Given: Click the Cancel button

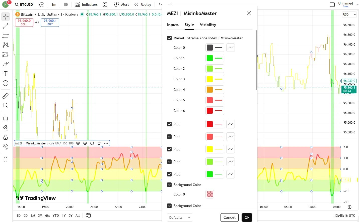Looking at the screenshot, I should pyautogui.click(x=229, y=217).
